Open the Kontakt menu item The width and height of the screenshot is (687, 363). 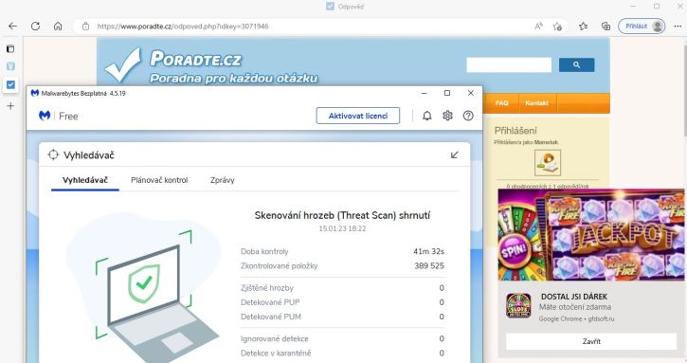536,103
